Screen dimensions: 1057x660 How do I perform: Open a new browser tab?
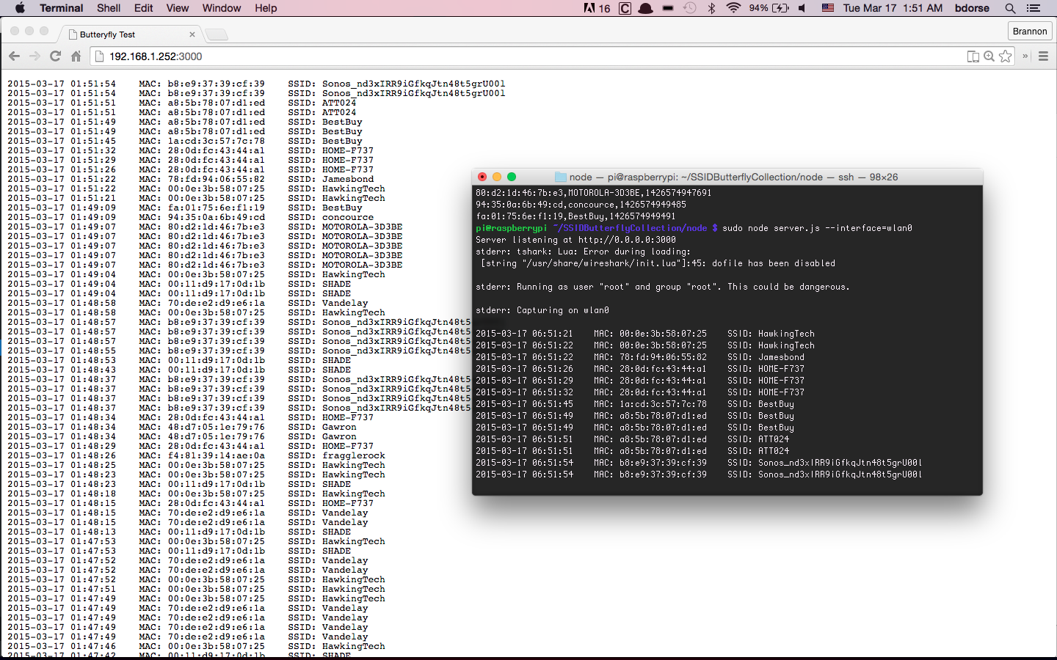[216, 34]
